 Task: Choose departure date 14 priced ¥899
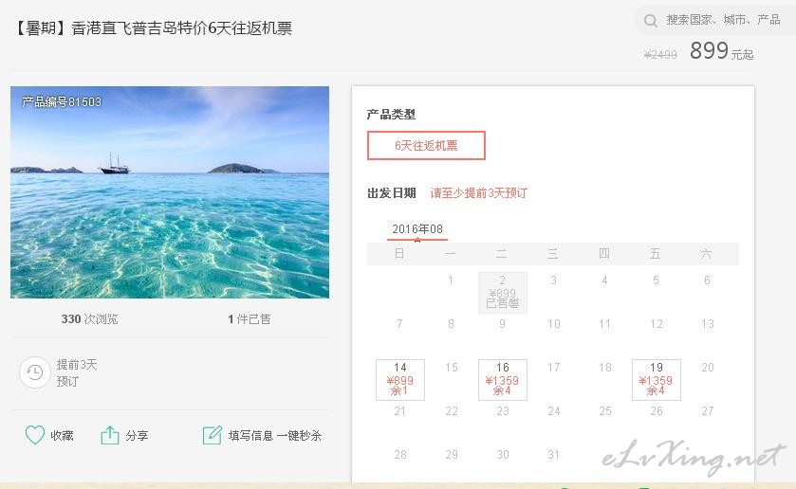(x=400, y=379)
